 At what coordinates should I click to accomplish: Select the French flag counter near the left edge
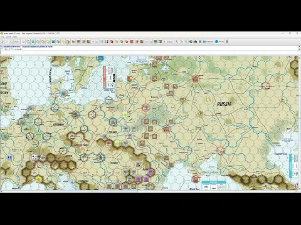[9, 157]
